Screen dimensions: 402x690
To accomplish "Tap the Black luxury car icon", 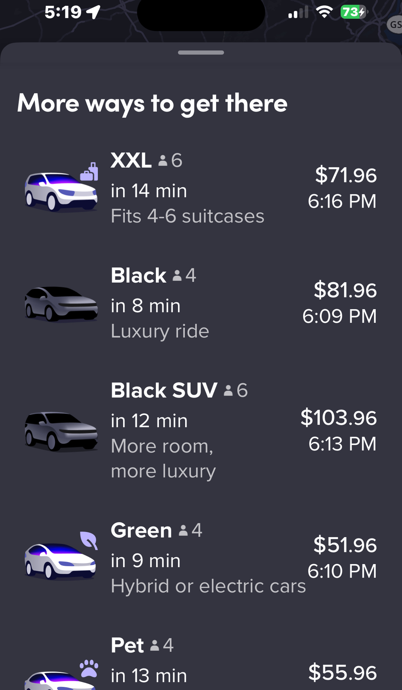I will click(x=61, y=304).
